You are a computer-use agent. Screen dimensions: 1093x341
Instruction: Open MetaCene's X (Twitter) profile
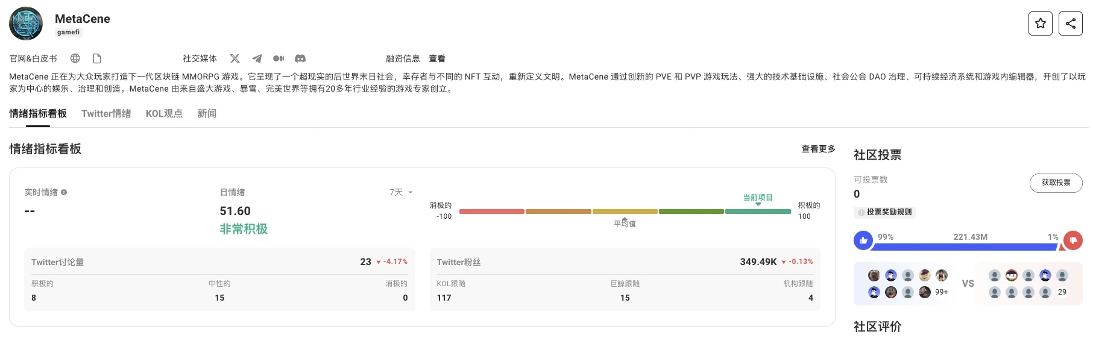click(x=235, y=58)
